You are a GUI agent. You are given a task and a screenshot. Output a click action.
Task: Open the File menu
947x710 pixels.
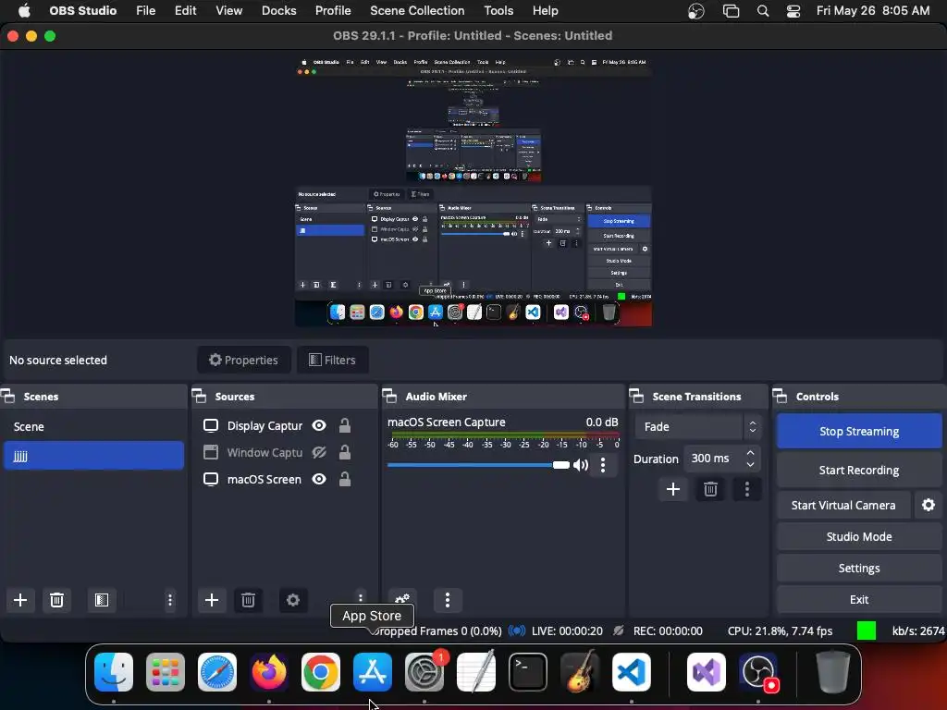pyautogui.click(x=145, y=11)
